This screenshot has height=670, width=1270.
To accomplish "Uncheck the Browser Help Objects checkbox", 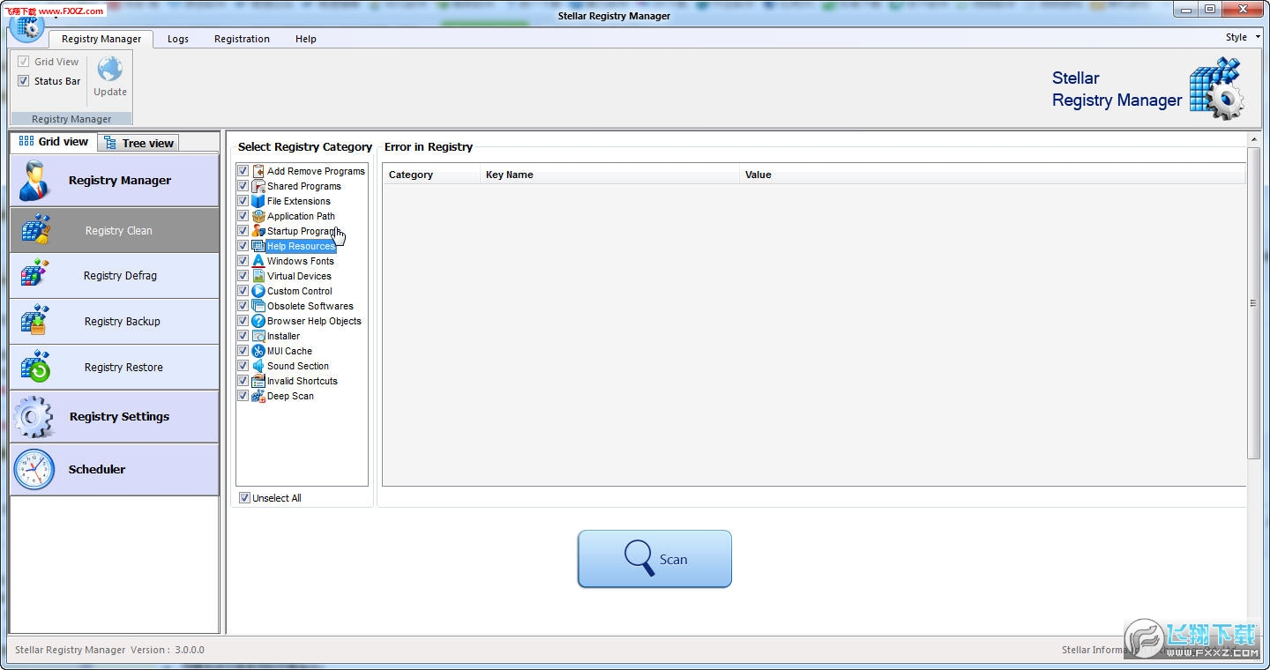I will coord(243,321).
